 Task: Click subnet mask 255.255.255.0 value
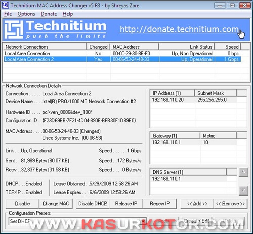coord(212,100)
